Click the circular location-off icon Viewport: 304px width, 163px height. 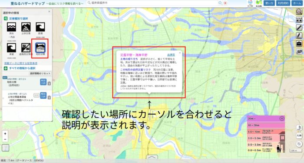[x=299, y=144]
